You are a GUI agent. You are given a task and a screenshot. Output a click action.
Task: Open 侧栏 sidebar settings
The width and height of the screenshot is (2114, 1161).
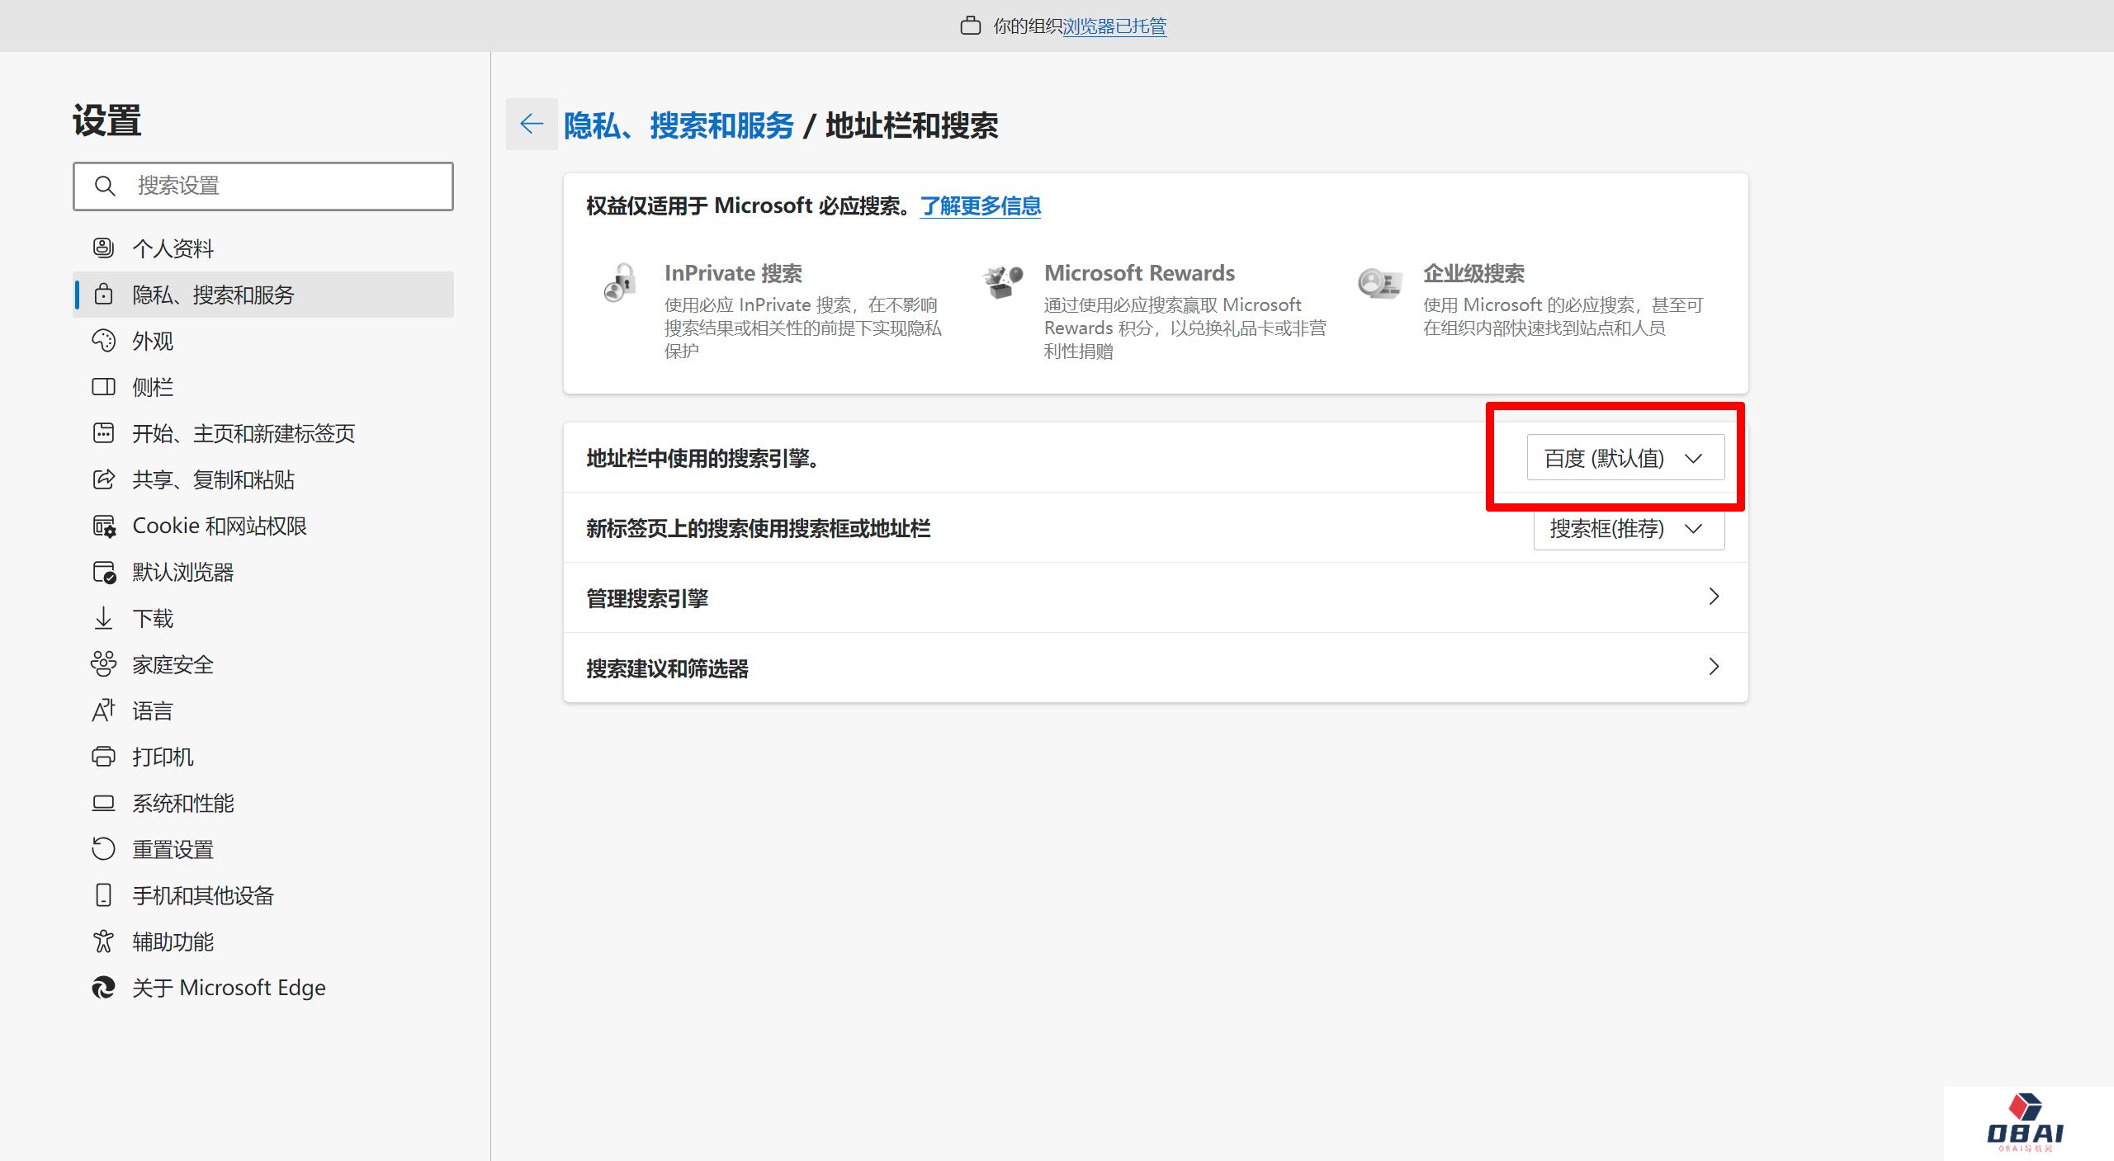pos(153,387)
